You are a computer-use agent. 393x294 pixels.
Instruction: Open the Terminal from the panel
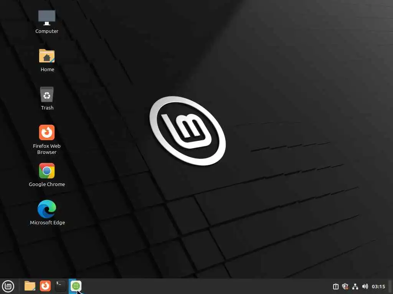click(60, 286)
